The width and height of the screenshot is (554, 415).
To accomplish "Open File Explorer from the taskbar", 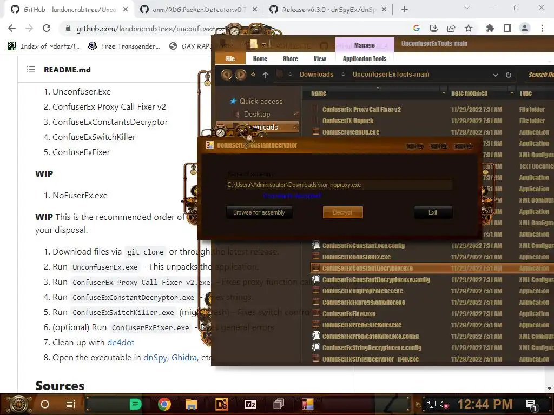I will pyautogui.click(x=191, y=404).
